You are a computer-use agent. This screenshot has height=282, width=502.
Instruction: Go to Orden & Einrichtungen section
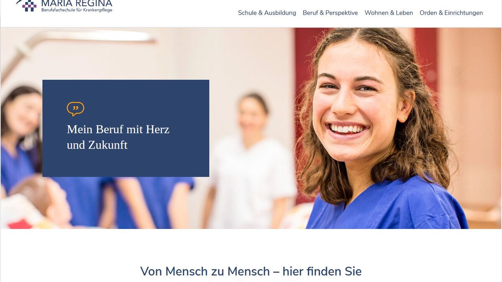point(451,13)
